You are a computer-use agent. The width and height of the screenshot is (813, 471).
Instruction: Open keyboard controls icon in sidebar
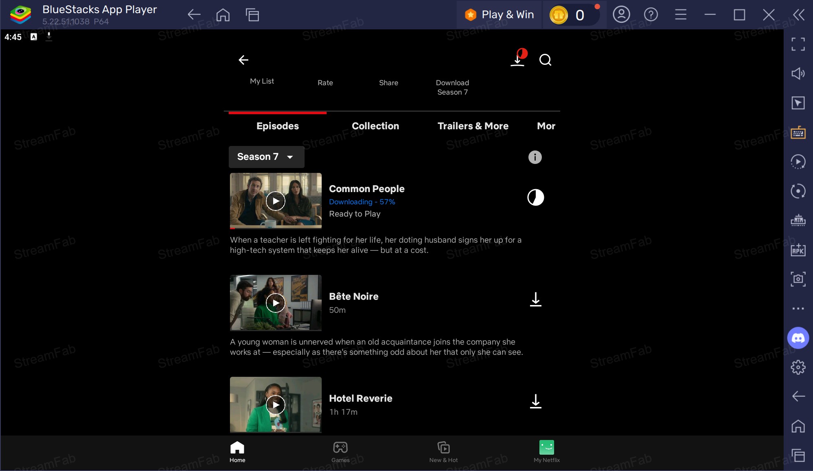[x=798, y=133]
